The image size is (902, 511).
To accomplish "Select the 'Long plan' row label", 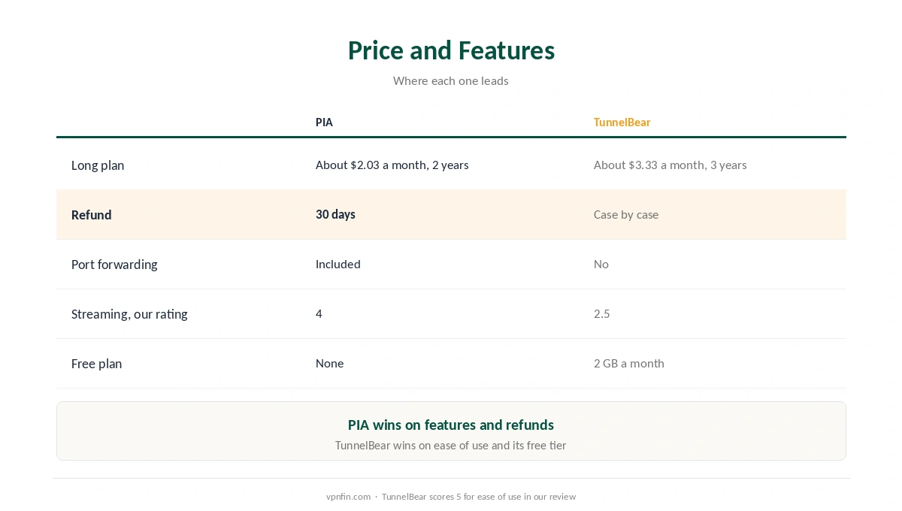I will click(98, 165).
